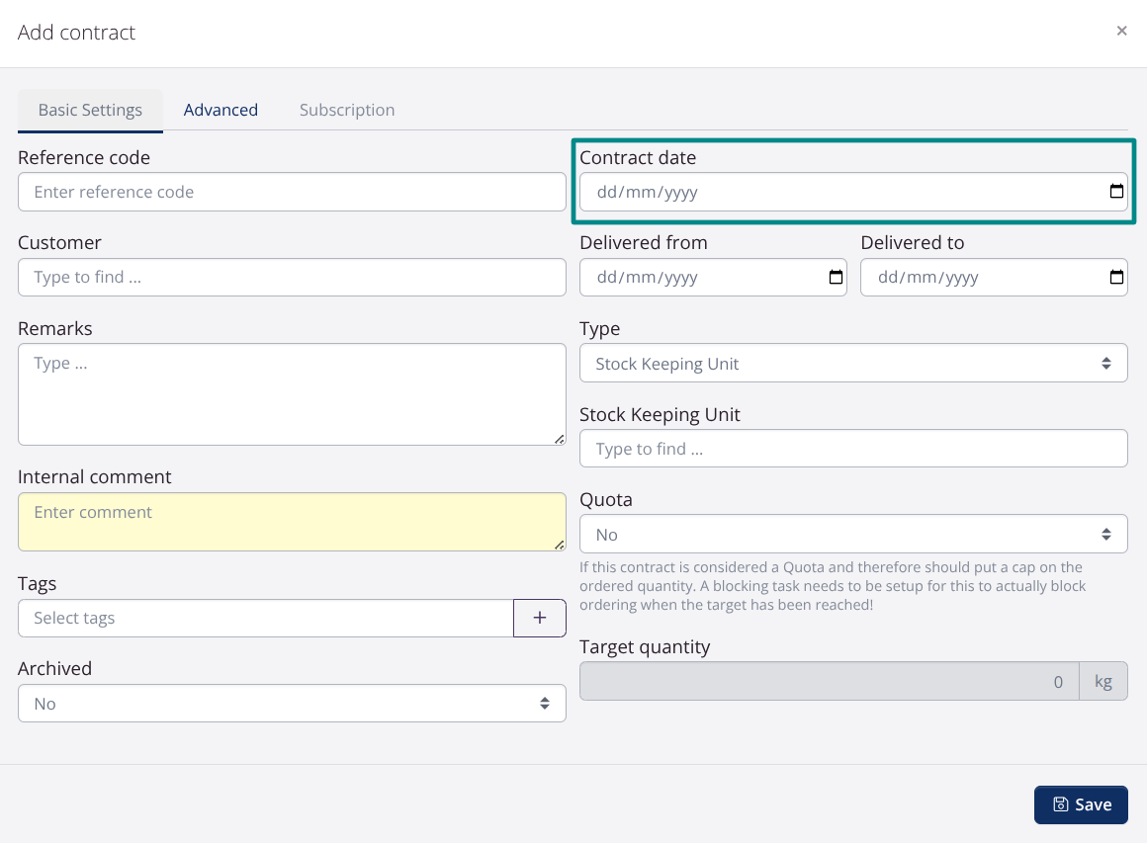Viewport: 1147px width, 843px height.
Task: Select the Basic Settings tab
Action: (x=90, y=110)
